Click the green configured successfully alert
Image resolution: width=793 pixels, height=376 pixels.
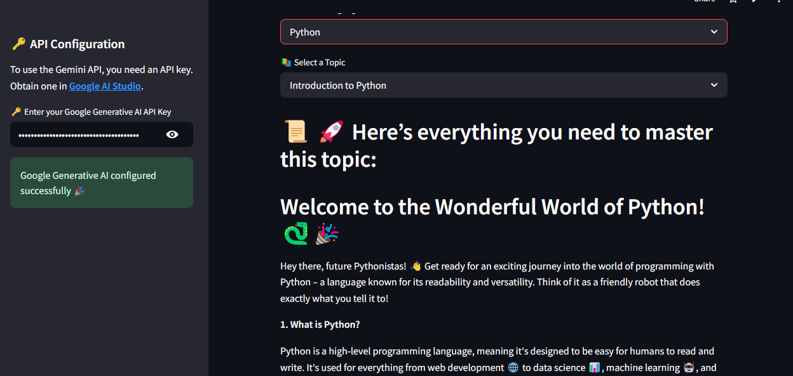click(102, 183)
